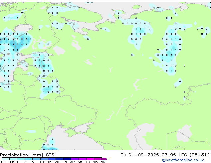The image size is (211, 163).
Task: Click the 'Precipitation [mm] GFS' title text
Action: [27, 155]
